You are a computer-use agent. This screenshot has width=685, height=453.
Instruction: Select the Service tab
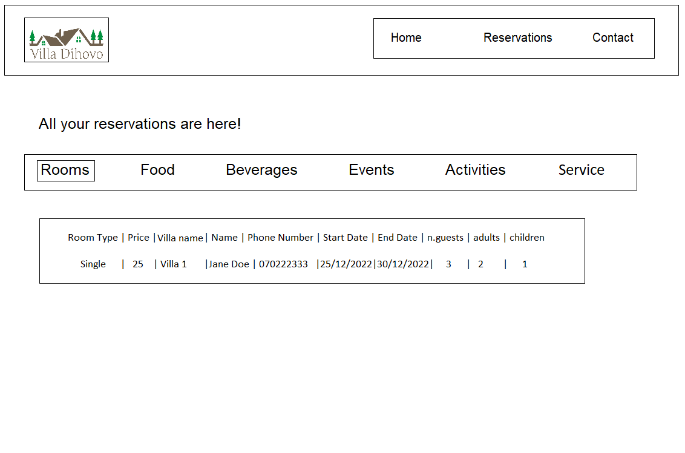click(581, 170)
